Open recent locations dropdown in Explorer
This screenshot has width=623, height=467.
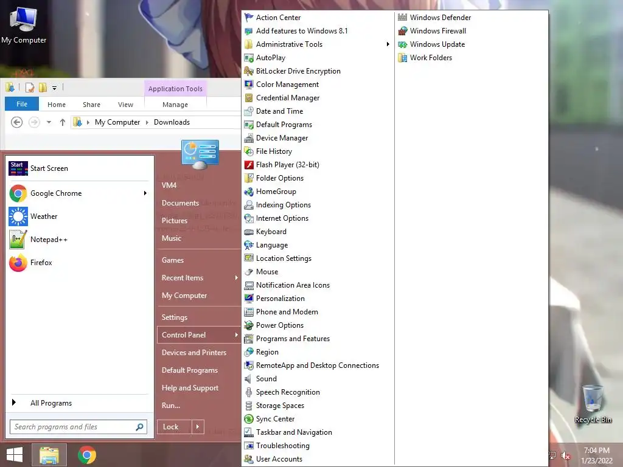[x=49, y=122]
